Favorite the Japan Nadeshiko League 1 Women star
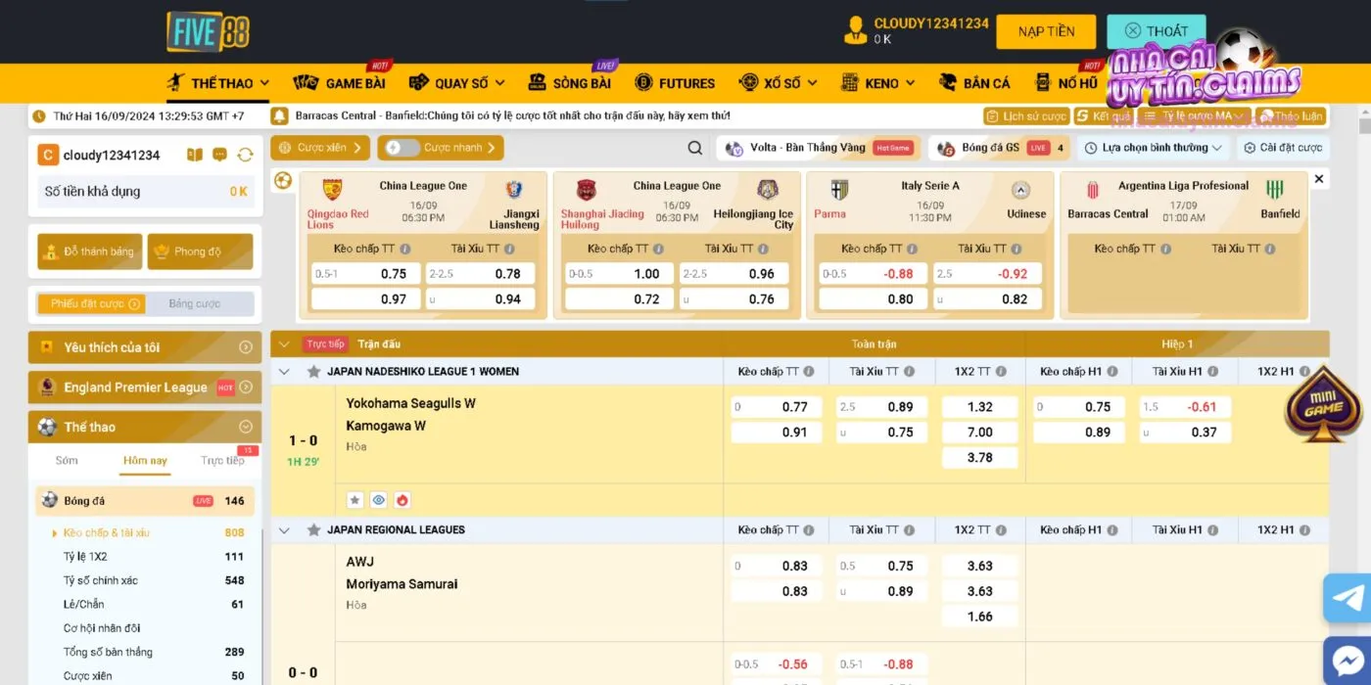 pyautogui.click(x=313, y=372)
